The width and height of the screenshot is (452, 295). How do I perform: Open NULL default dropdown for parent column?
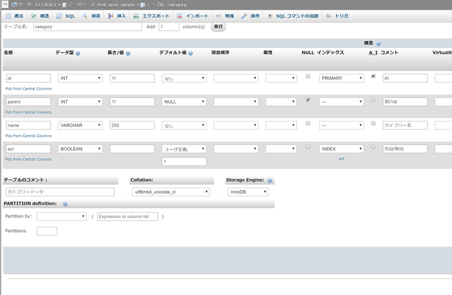(184, 102)
